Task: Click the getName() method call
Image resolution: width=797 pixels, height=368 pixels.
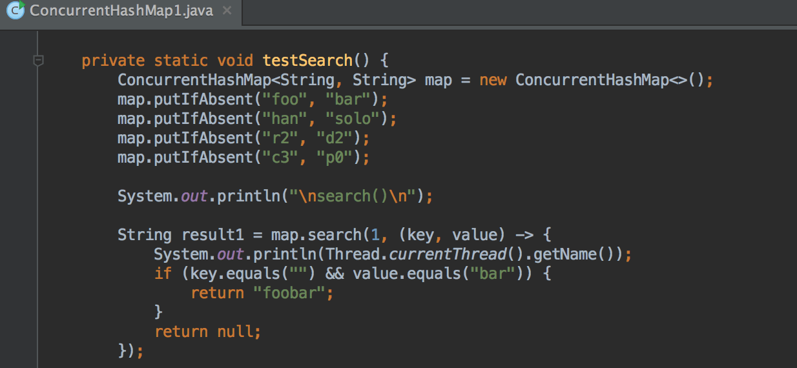Action: pyautogui.click(x=574, y=254)
